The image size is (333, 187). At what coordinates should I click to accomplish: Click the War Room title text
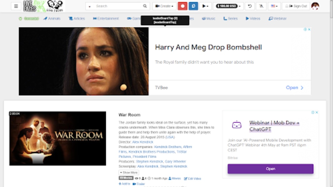tap(130, 115)
